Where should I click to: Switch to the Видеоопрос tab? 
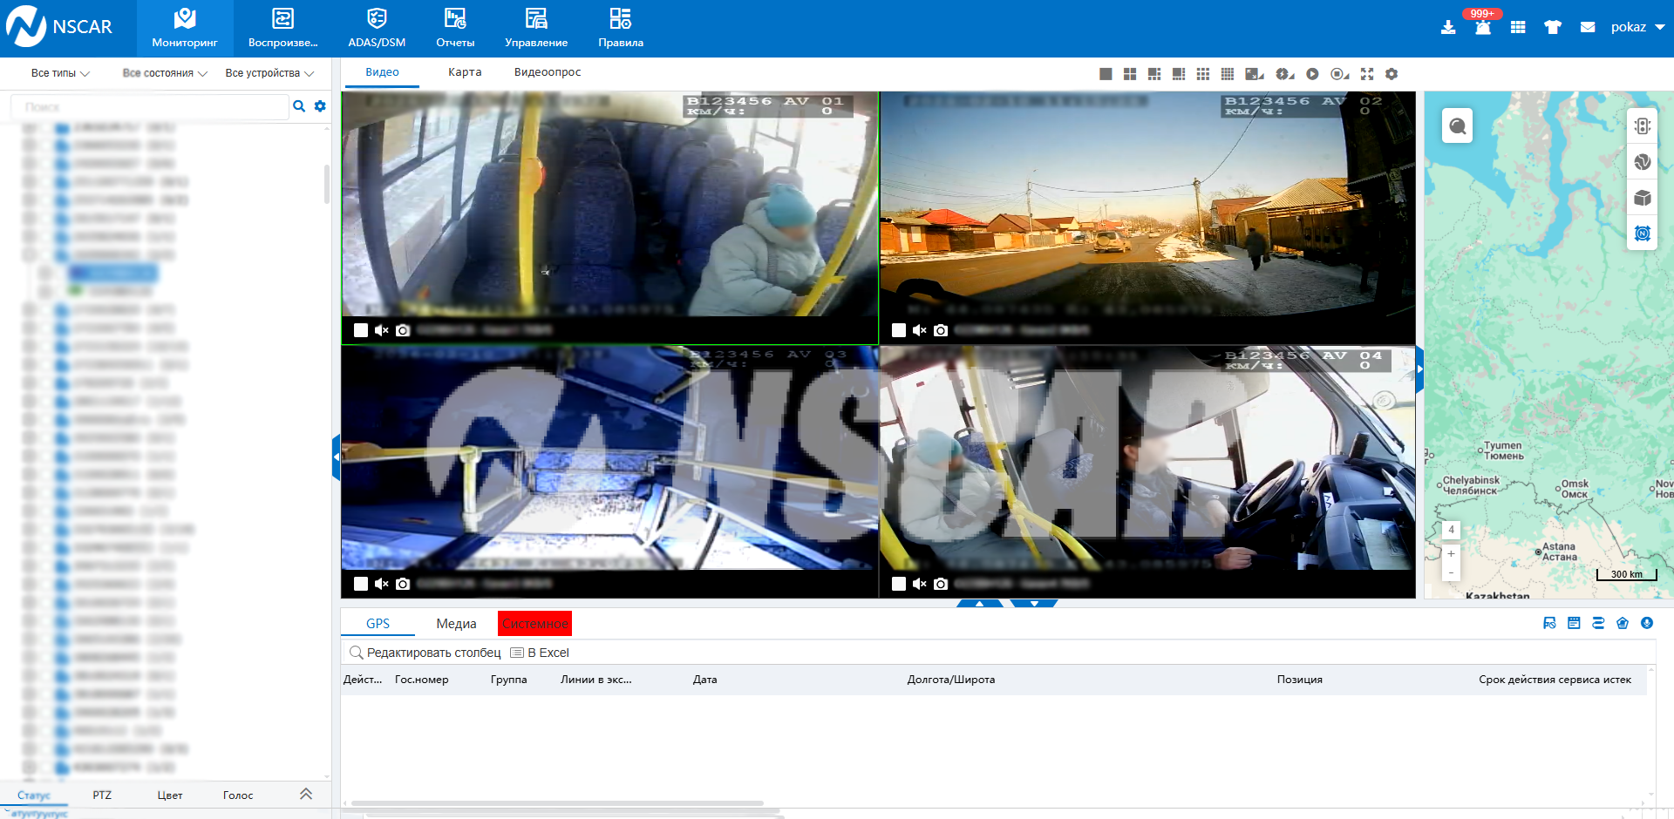tap(548, 72)
